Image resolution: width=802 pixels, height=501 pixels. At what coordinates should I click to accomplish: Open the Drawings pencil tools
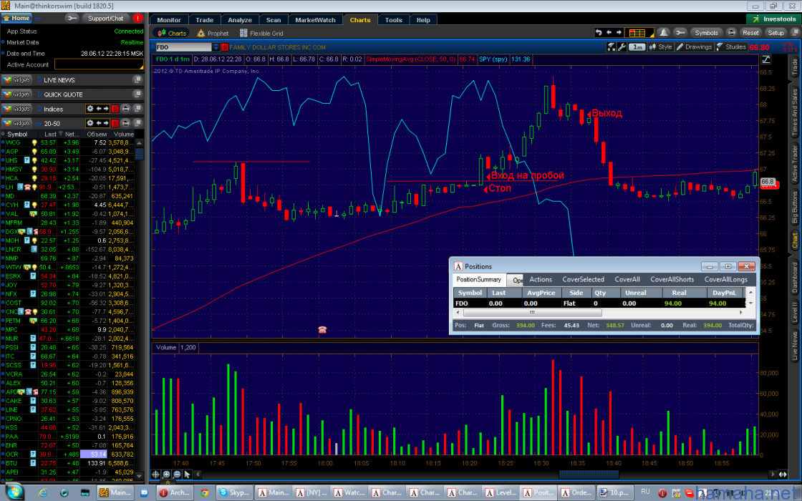tap(694, 47)
